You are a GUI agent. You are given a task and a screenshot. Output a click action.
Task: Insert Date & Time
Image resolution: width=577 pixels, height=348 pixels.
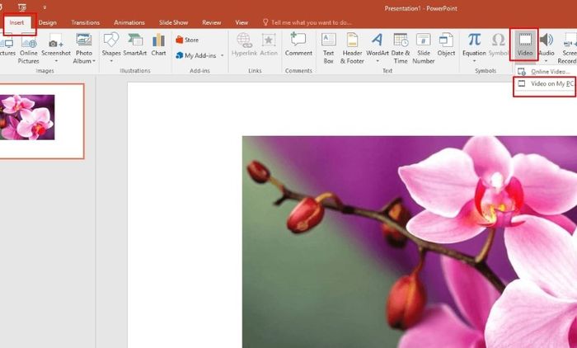coord(401,48)
